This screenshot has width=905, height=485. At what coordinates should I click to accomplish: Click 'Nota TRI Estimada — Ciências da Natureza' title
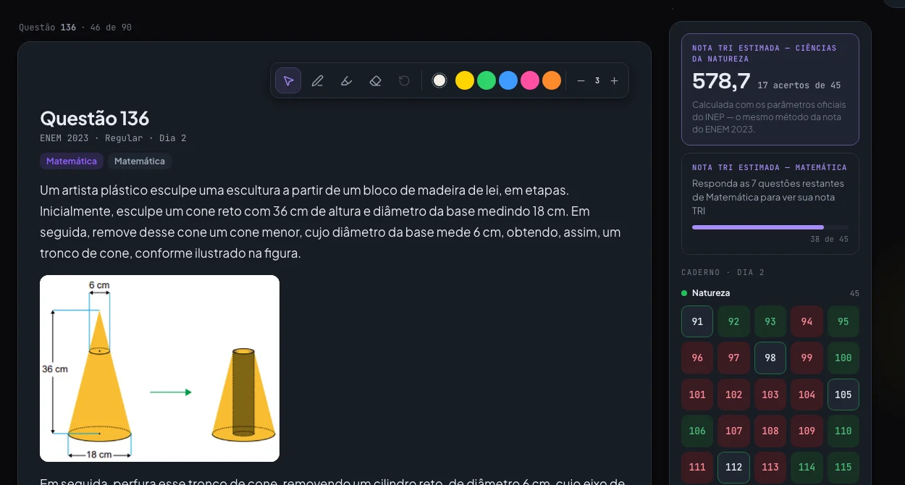click(x=765, y=54)
